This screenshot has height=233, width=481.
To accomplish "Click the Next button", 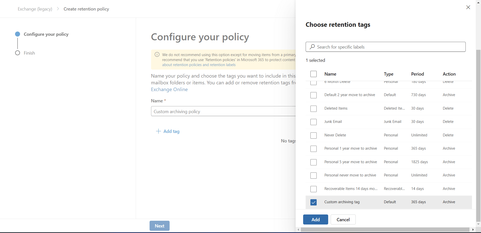I will tap(159, 225).
